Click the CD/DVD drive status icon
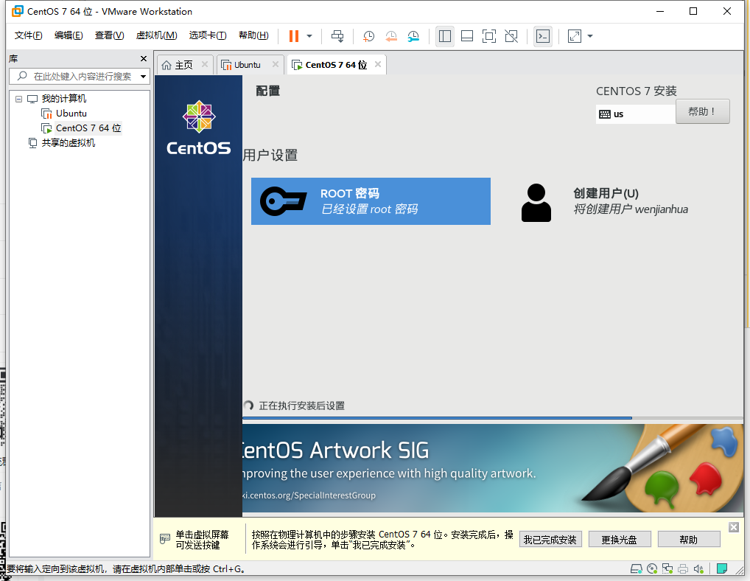 pos(652,569)
